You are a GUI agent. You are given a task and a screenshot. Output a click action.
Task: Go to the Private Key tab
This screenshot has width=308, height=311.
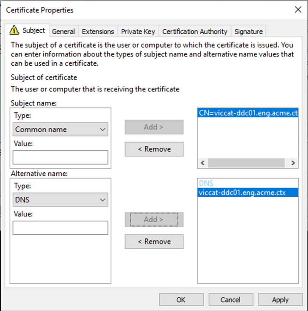point(138,31)
